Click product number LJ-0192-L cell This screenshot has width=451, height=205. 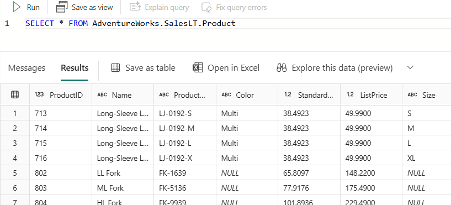(185, 143)
